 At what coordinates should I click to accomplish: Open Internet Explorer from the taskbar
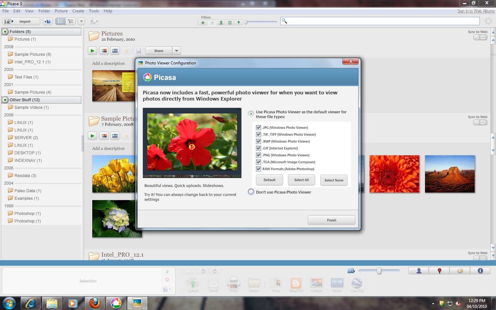[31, 303]
